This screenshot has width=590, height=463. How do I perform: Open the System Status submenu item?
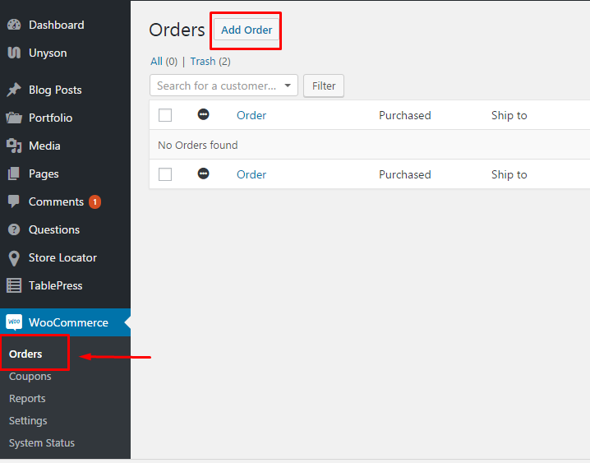(x=42, y=442)
